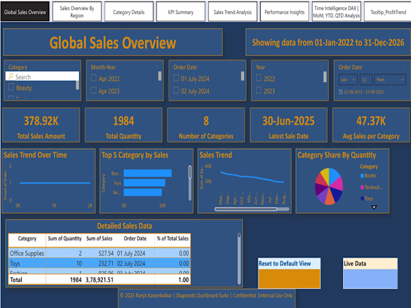The width and height of the screenshot is (411, 308).
Task: Click the Toys legend color marker
Action: click(x=362, y=198)
